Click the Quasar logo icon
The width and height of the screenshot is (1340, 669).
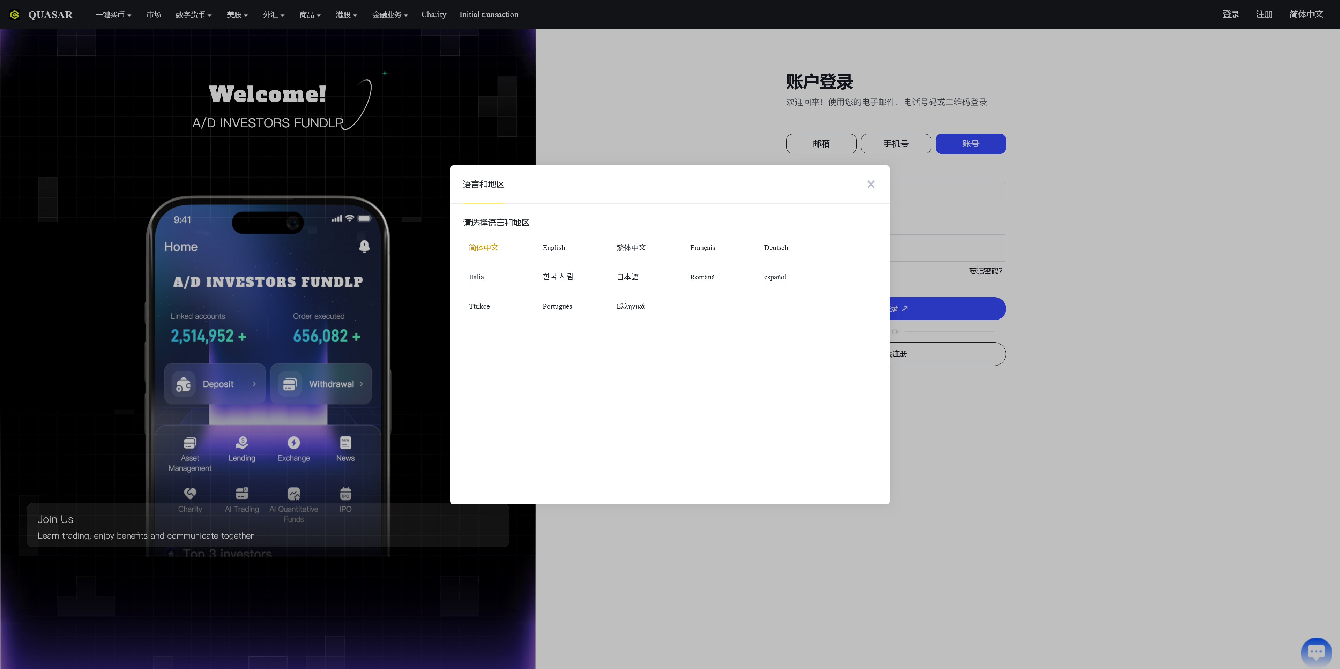pos(15,15)
